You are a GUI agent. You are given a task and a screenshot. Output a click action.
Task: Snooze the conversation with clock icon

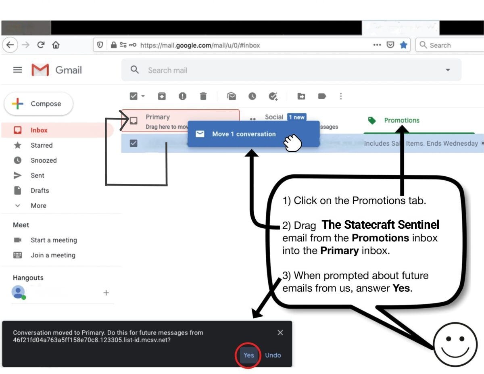[252, 96]
